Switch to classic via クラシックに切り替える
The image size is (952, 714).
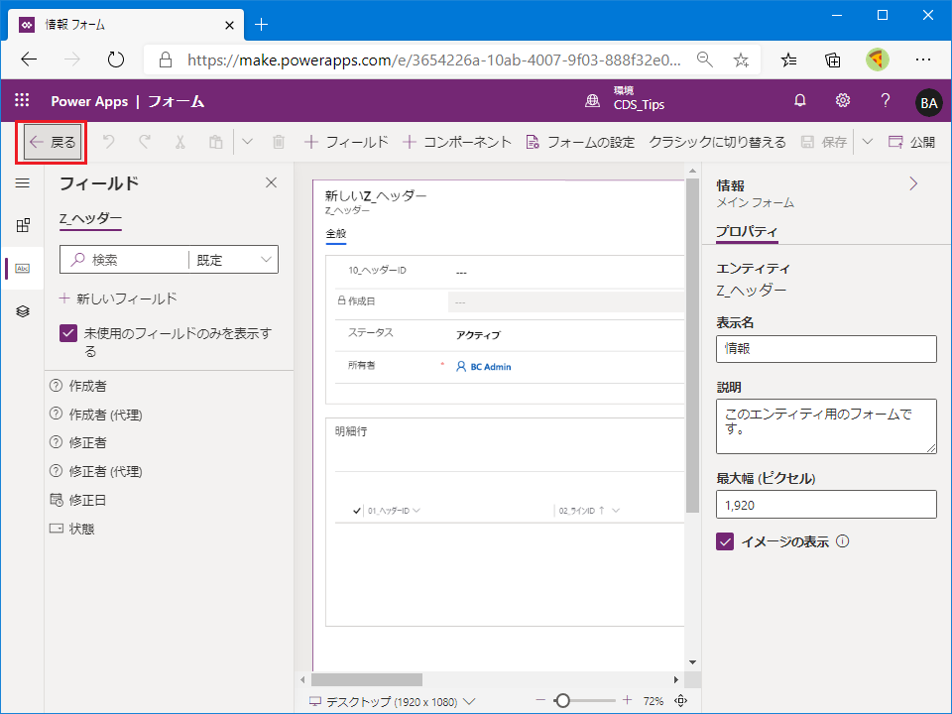pos(717,142)
